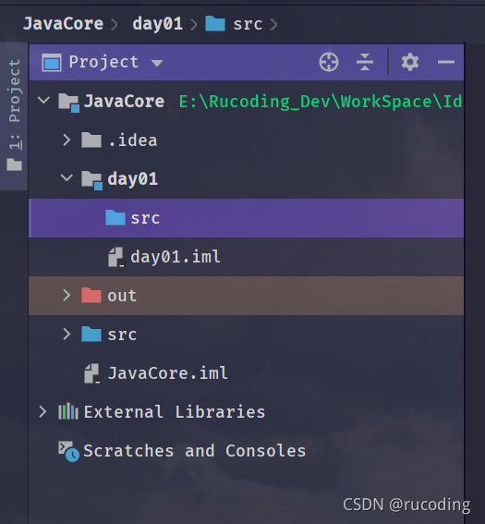Hide the Project tool window with the minus icon
The height and width of the screenshot is (524, 485).
pos(446,62)
